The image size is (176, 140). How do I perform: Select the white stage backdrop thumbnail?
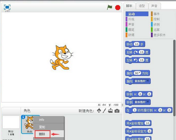point(11,122)
